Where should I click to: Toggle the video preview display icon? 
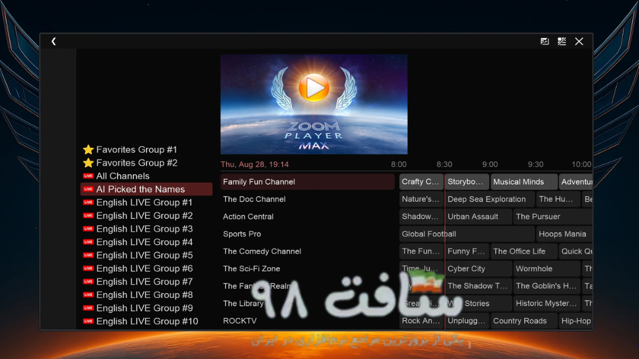[544, 41]
